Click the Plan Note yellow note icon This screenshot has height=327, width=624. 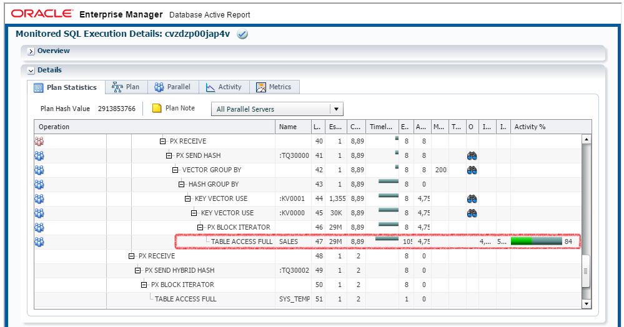click(x=157, y=109)
